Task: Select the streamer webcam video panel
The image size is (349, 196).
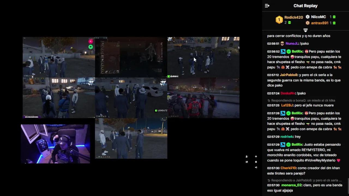Action: [x=56, y=144]
